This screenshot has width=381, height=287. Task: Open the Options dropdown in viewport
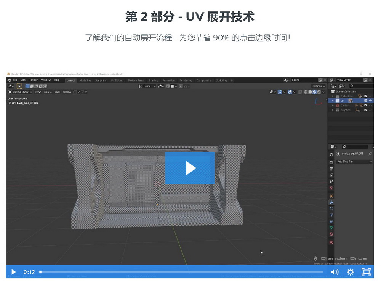click(319, 86)
